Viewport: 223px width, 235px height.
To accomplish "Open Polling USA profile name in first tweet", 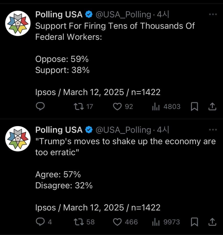I will tap(59, 15).
